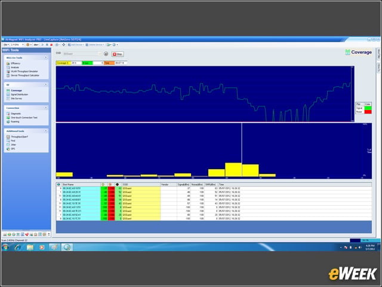Collapse the Connection tools section

45,108
